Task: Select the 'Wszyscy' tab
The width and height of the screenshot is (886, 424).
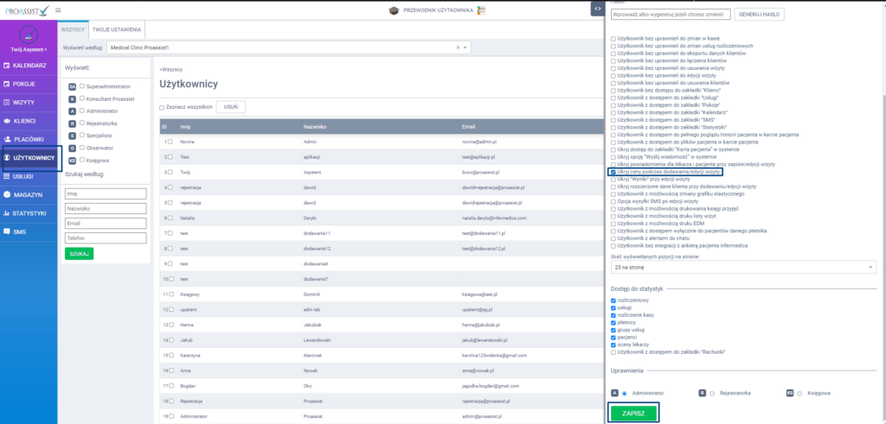Action: pyautogui.click(x=72, y=29)
